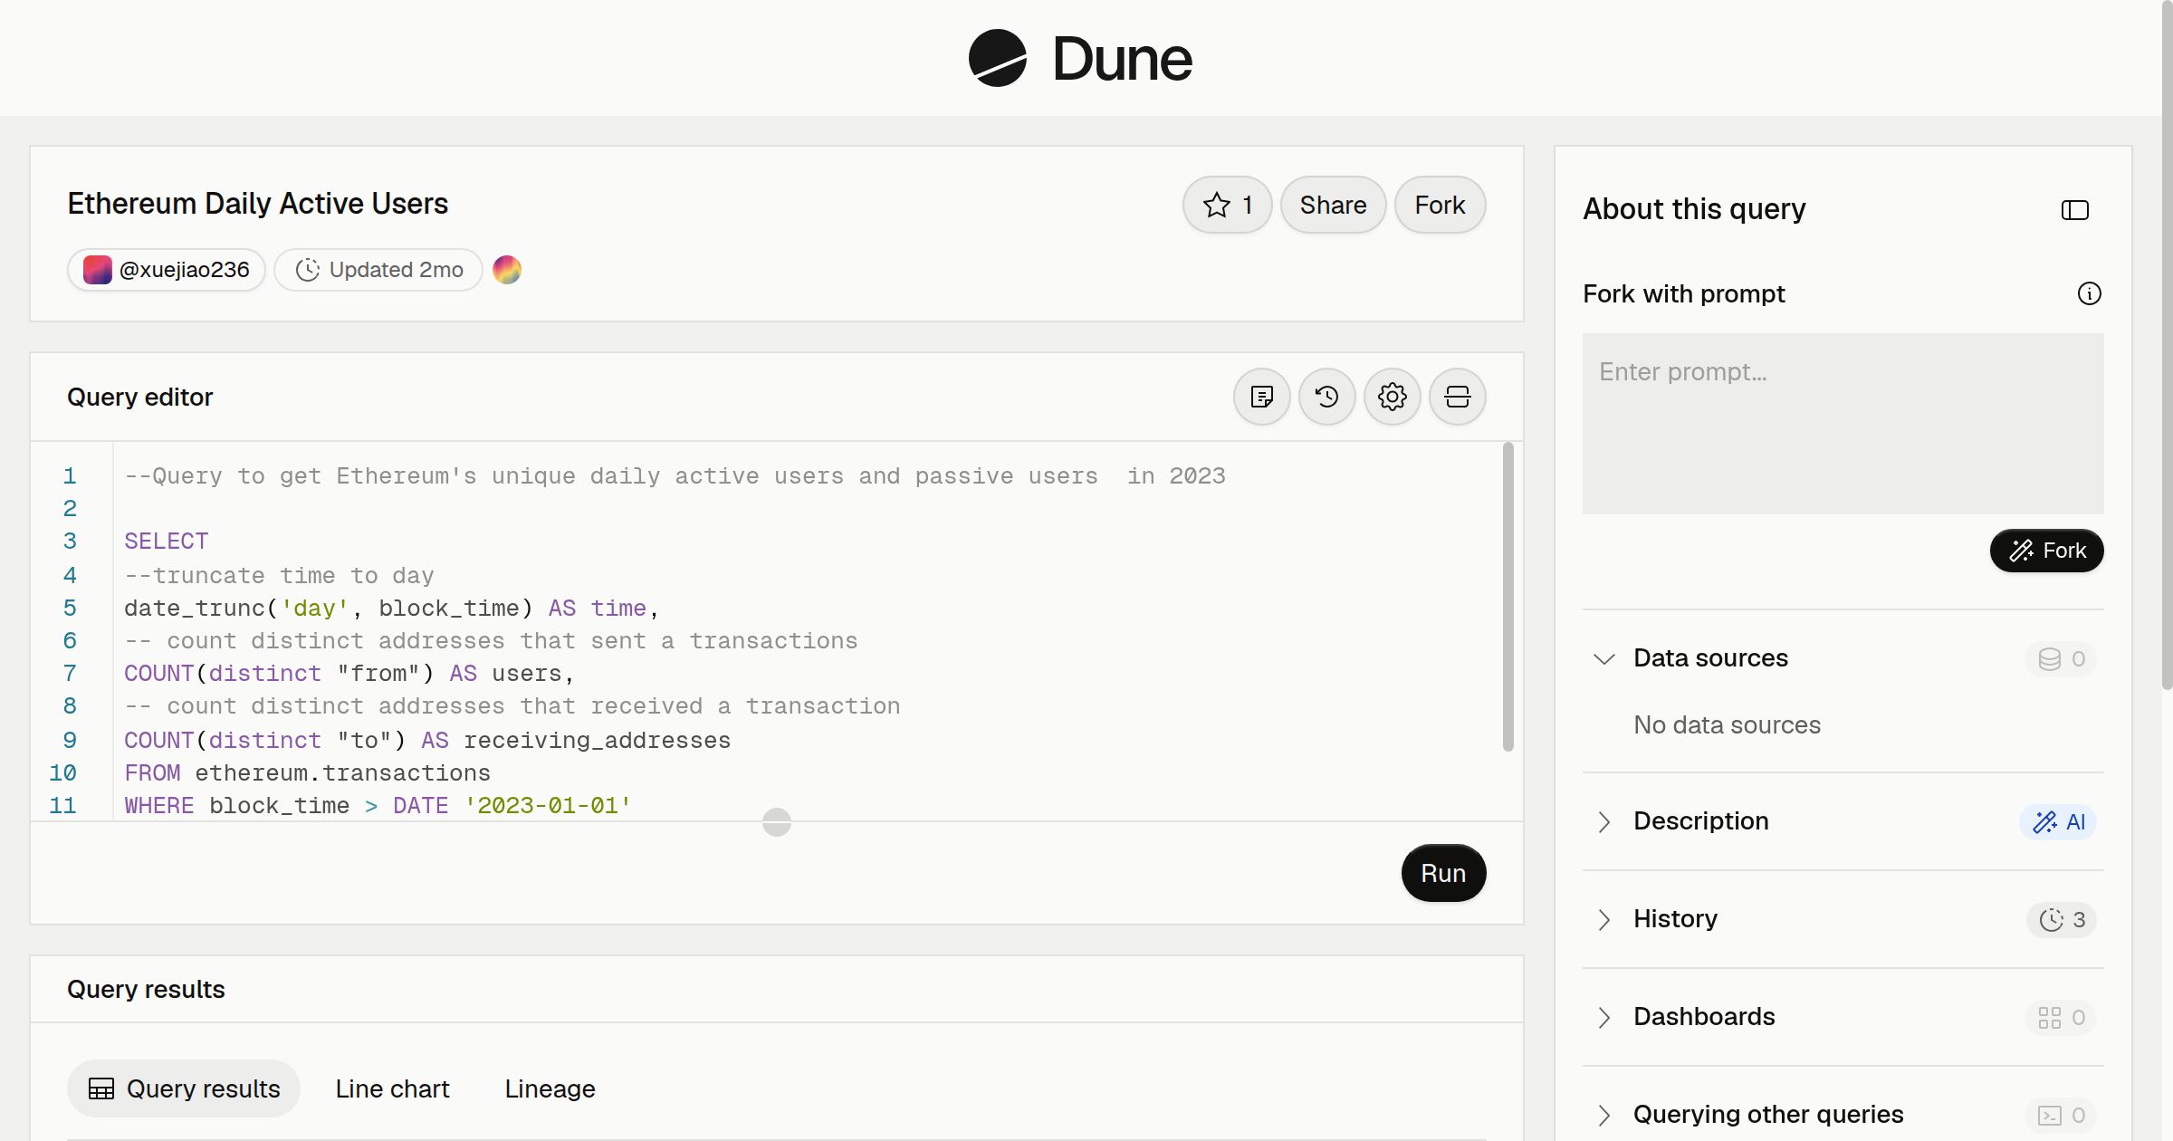
Task: Click the page vertical scrollbar on right edge
Action: coord(2166,344)
